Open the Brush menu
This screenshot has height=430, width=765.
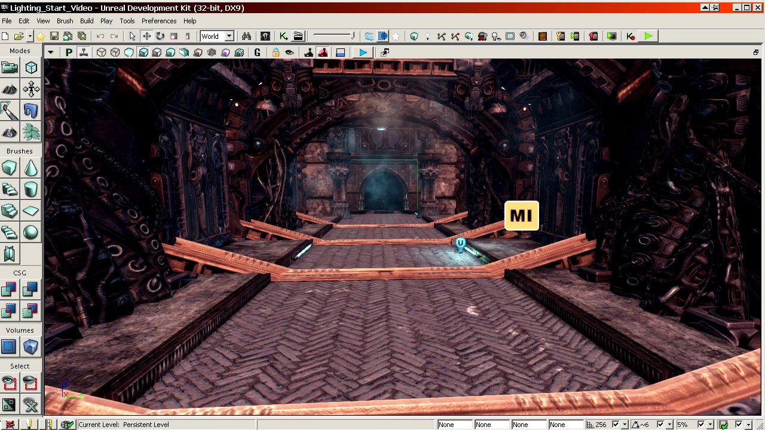[x=65, y=21]
